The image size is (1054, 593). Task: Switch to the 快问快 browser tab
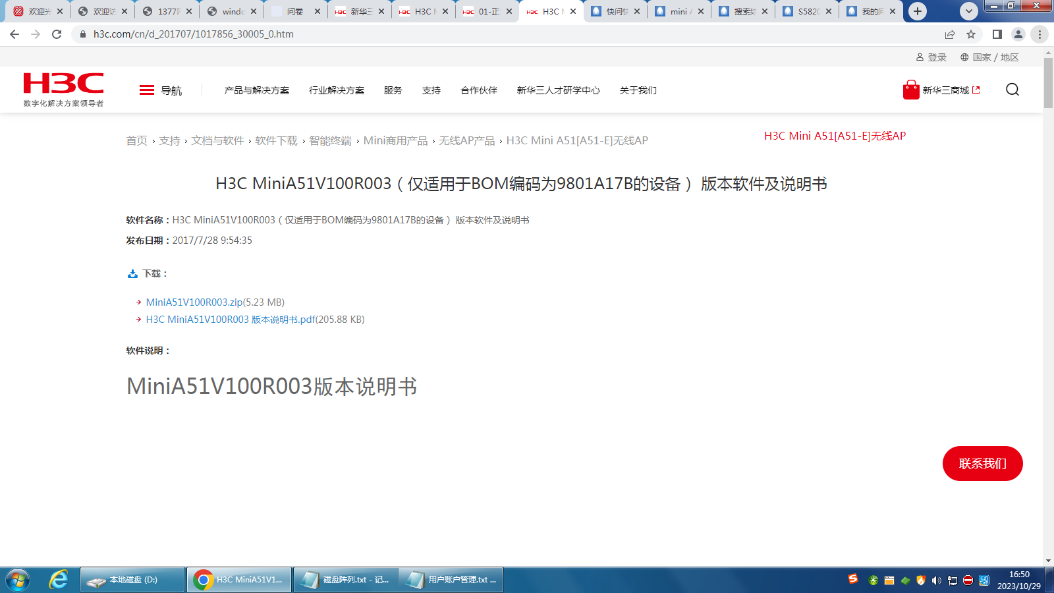615,11
